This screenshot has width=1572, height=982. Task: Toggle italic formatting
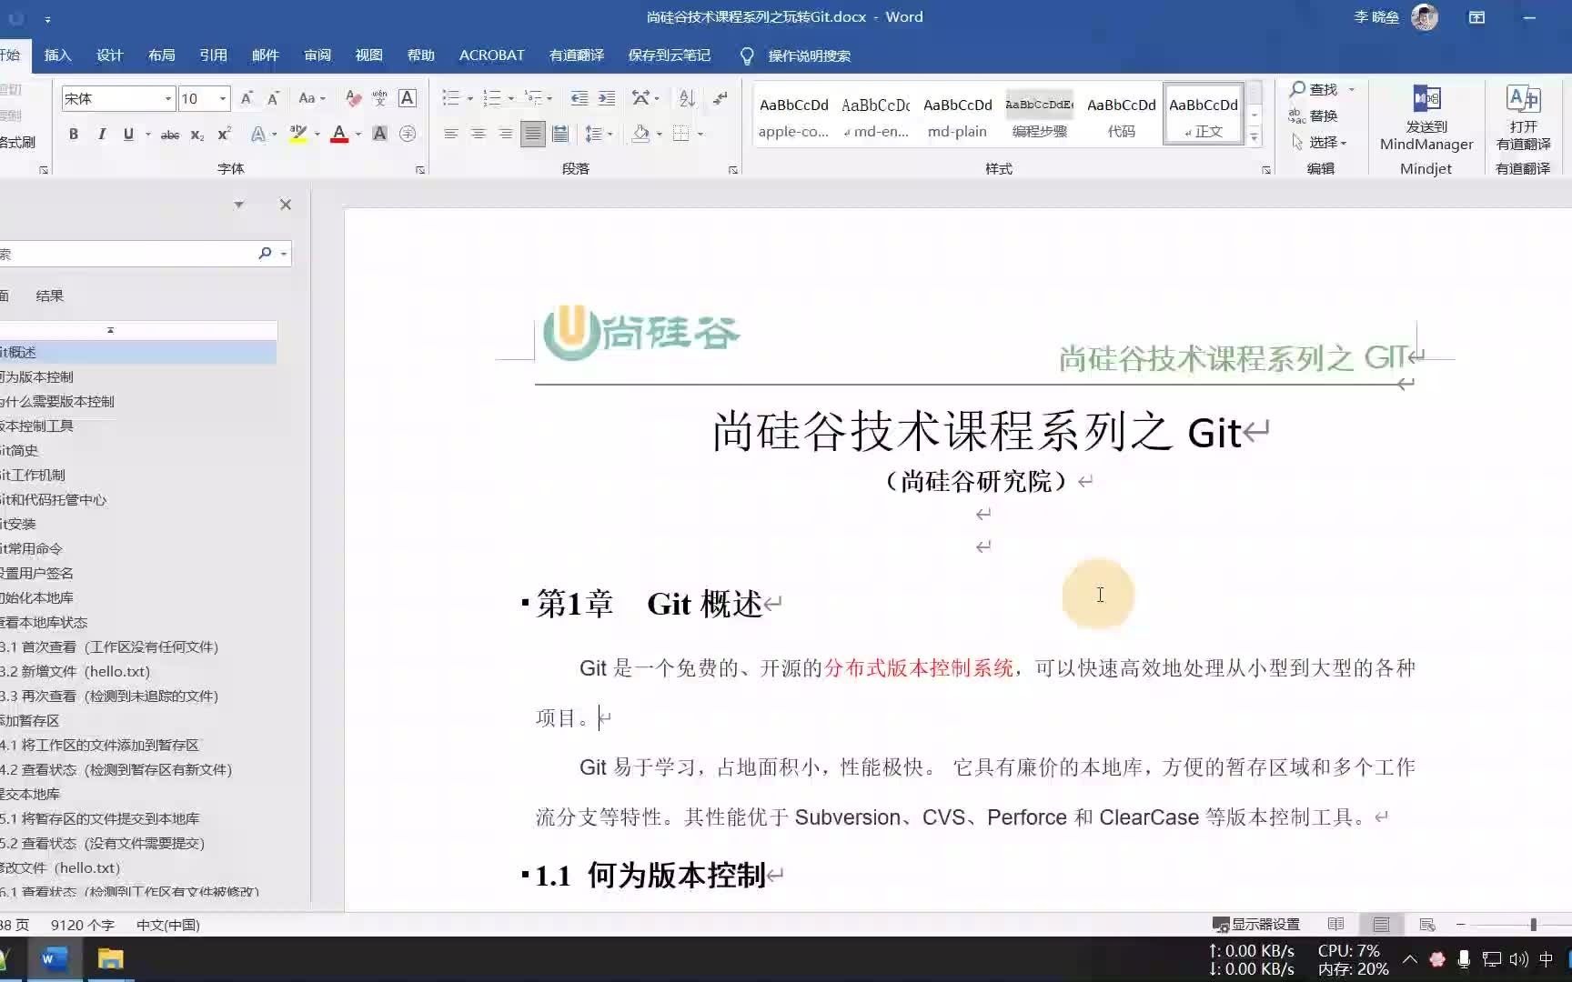[x=101, y=135]
